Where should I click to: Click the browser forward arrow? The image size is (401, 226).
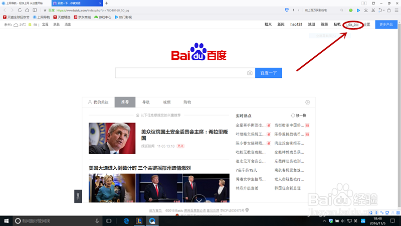(x=12, y=10)
